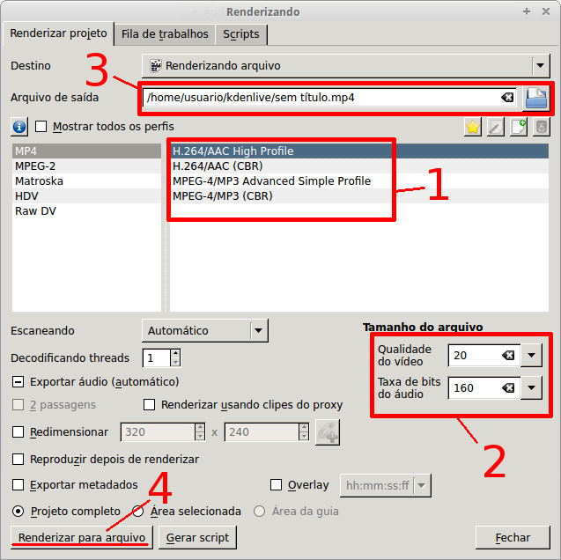Screen dimensions: 561x560
Task: Open the Destino dropdown
Action: (540, 65)
